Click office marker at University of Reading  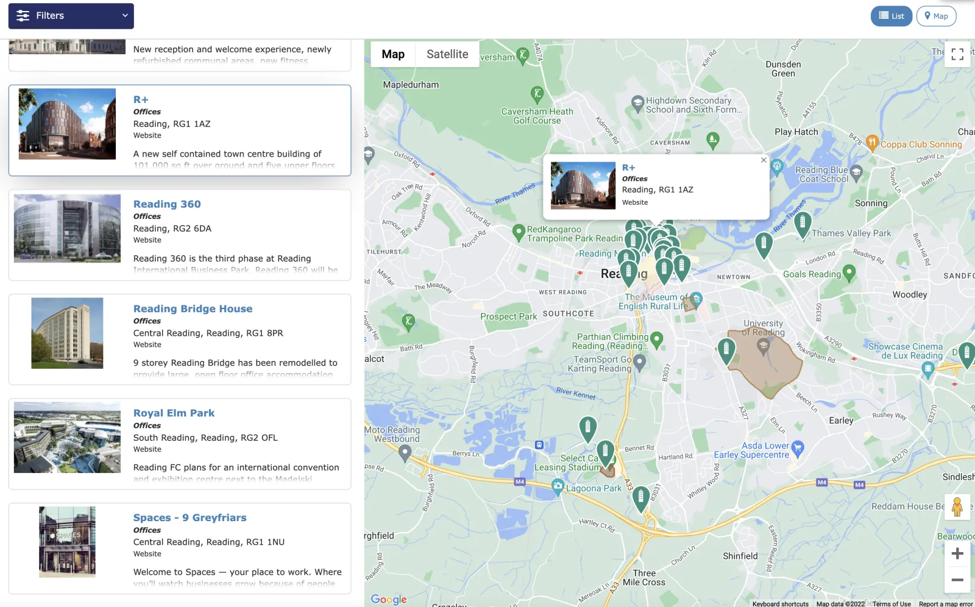[x=726, y=350]
